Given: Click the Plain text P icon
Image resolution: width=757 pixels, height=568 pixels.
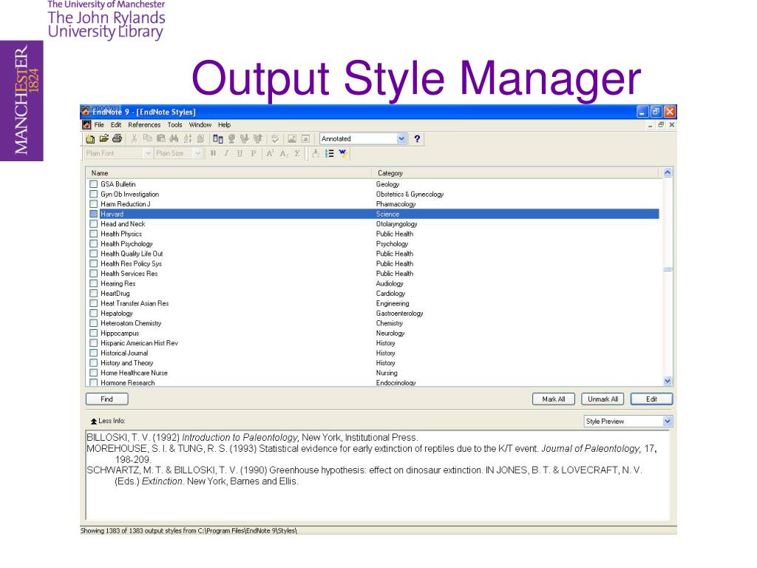Looking at the screenshot, I should pos(253,154).
